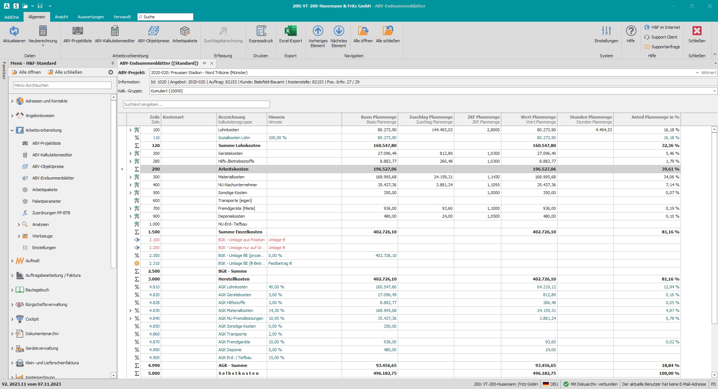Click the Supportanfrage link
The height and width of the screenshot is (389, 718).
[665, 47]
